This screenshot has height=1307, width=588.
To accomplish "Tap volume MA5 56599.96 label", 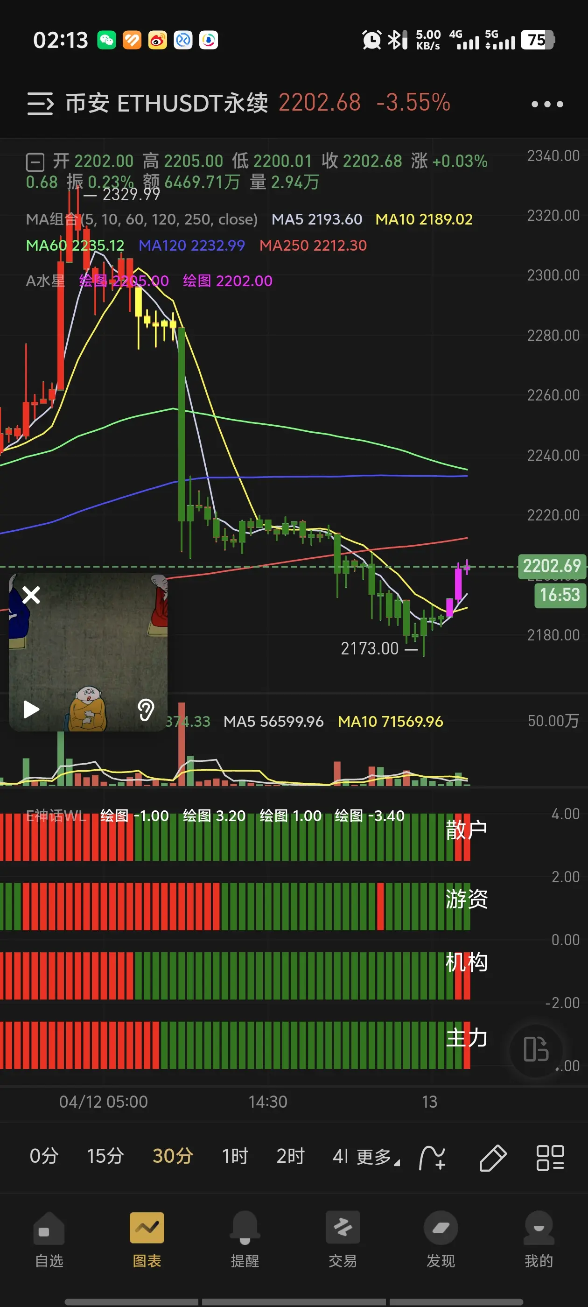I will (273, 722).
